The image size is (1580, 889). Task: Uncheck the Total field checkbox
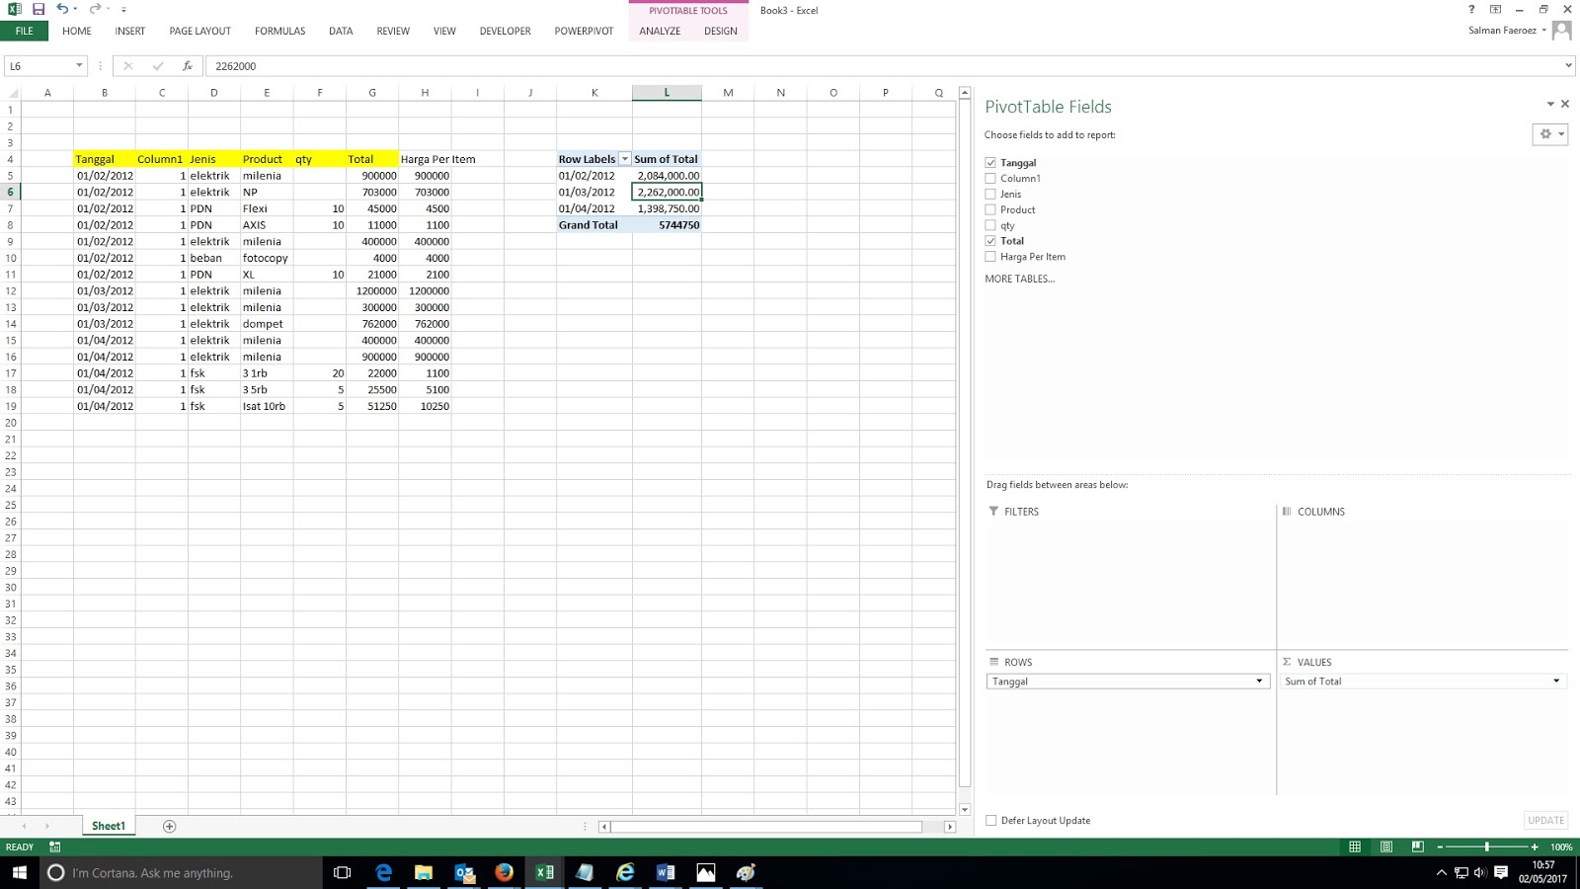point(990,241)
